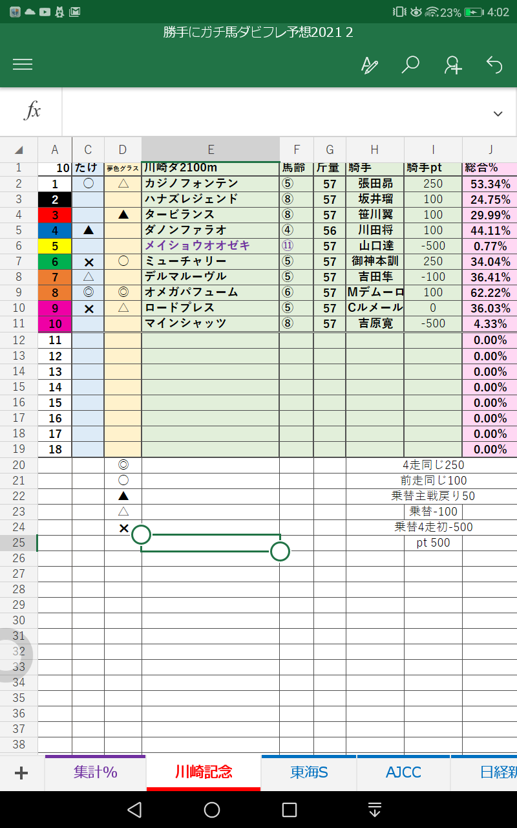Tap the selection handle at top-left
This screenshot has height=828, width=517.
click(x=141, y=534)
